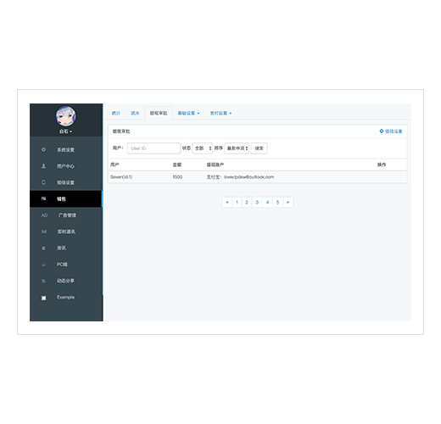
Task: Select the 钱包 wallet icon
Action: [43, 198]
